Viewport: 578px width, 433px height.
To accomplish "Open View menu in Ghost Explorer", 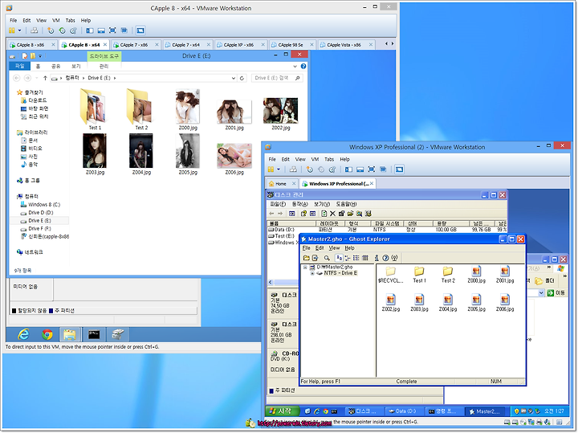I will coord(334,248).
